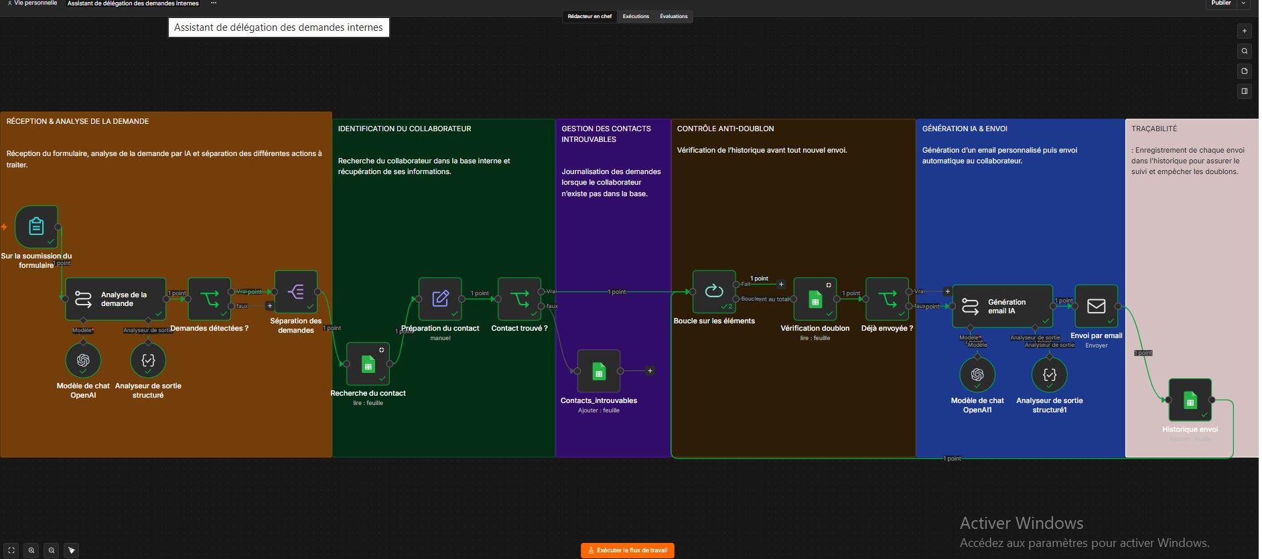The image size is (1262, 559).
Task: Zoom out of the canvas
Action: point(52,550)
